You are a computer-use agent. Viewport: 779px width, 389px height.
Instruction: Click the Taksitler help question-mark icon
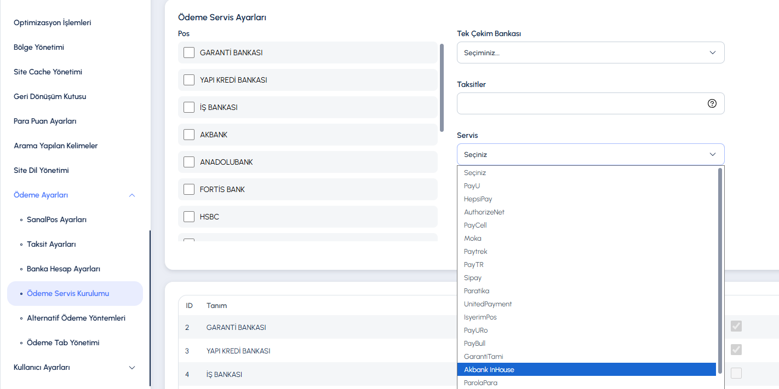(x=712, y=103)
